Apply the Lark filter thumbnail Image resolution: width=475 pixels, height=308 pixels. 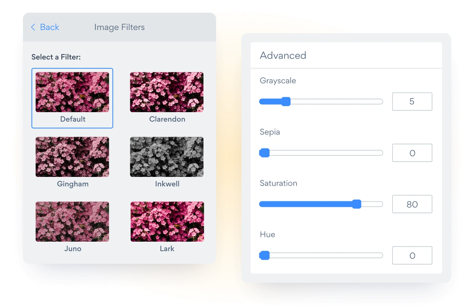pos(167,222)
